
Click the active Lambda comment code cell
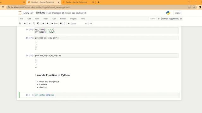pos(106,95)
